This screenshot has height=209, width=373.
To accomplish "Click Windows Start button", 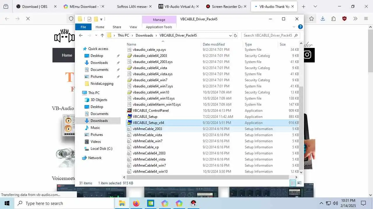I will tap(7, 203).
